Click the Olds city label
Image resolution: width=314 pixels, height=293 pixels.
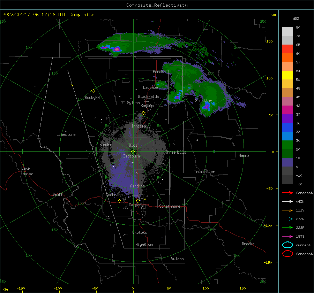pos(133,145)
